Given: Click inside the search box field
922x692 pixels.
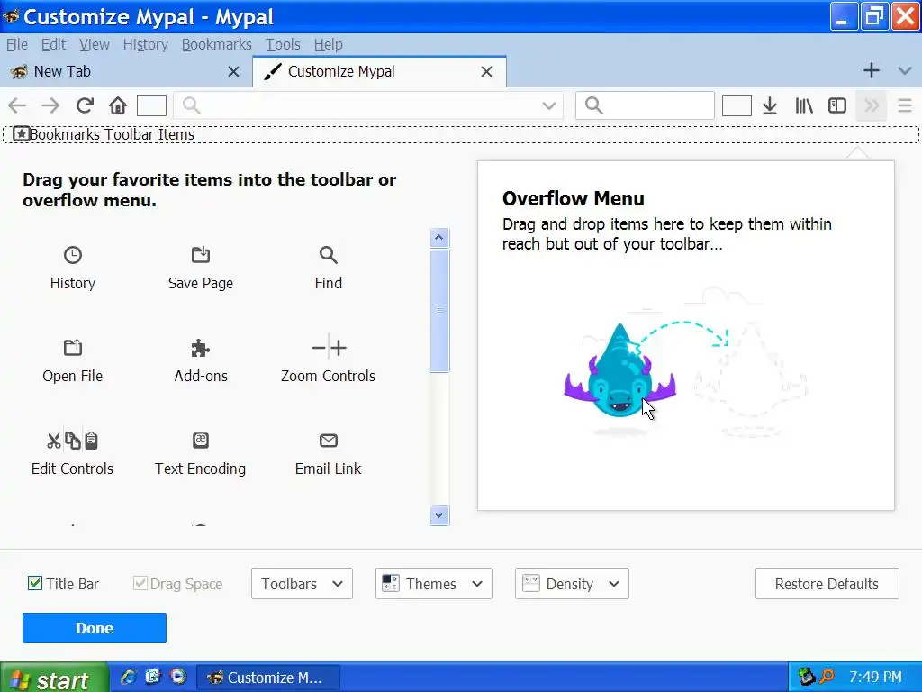Looking at the screenshot, I should [x=645, y=106].
